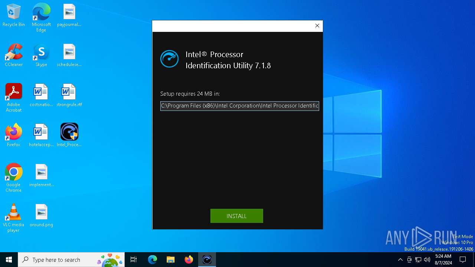Launch Skype desktop shortcut
Image resolution: width=475 pixels, height=267 pixels.
(41, 56)
